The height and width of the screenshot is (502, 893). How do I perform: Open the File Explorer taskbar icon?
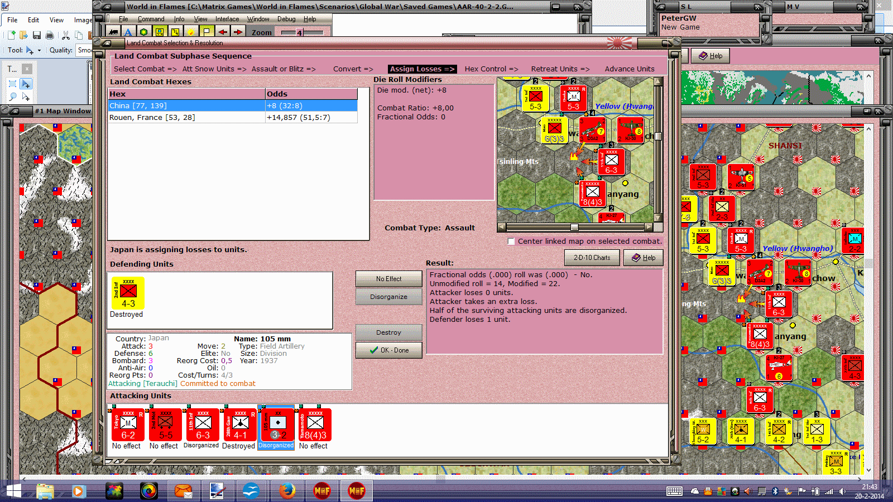tap(45, 491)
